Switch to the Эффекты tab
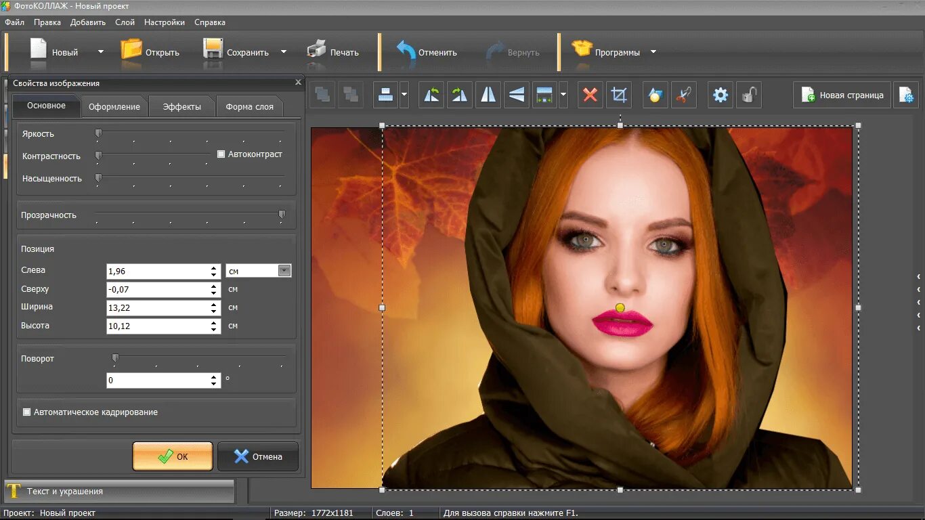 (181, 107)
